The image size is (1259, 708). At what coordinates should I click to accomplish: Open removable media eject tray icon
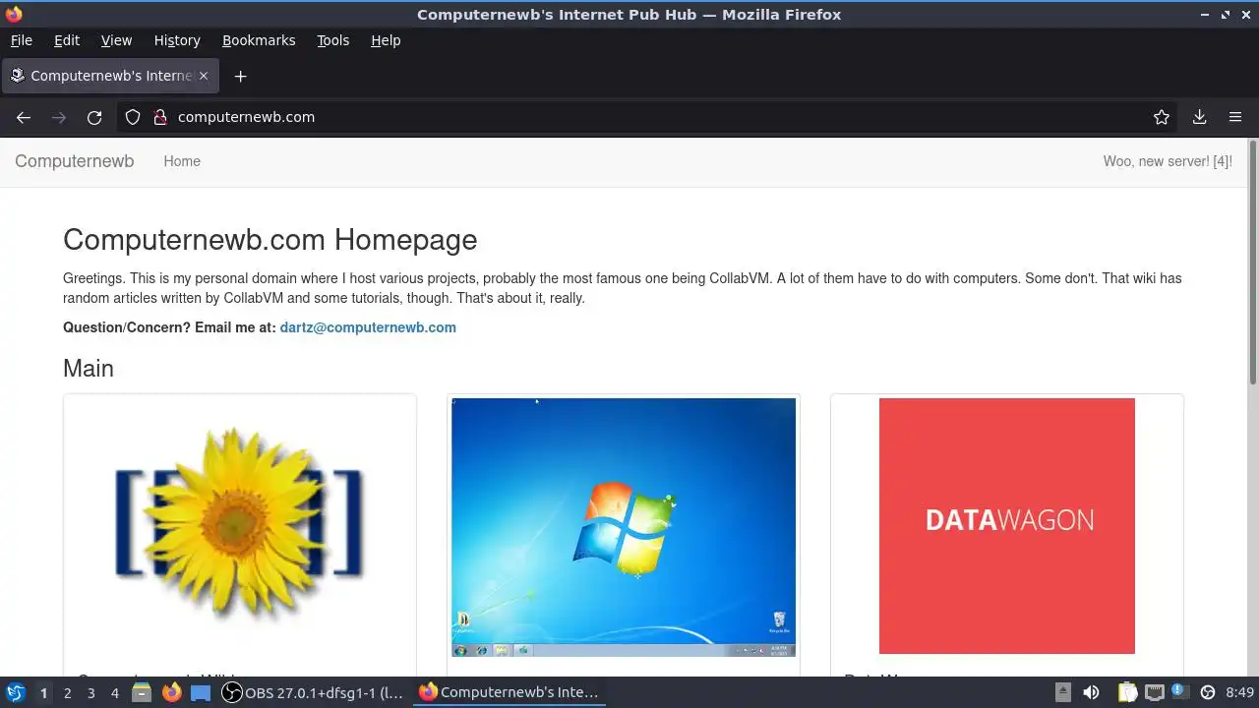pos(1063,692)
